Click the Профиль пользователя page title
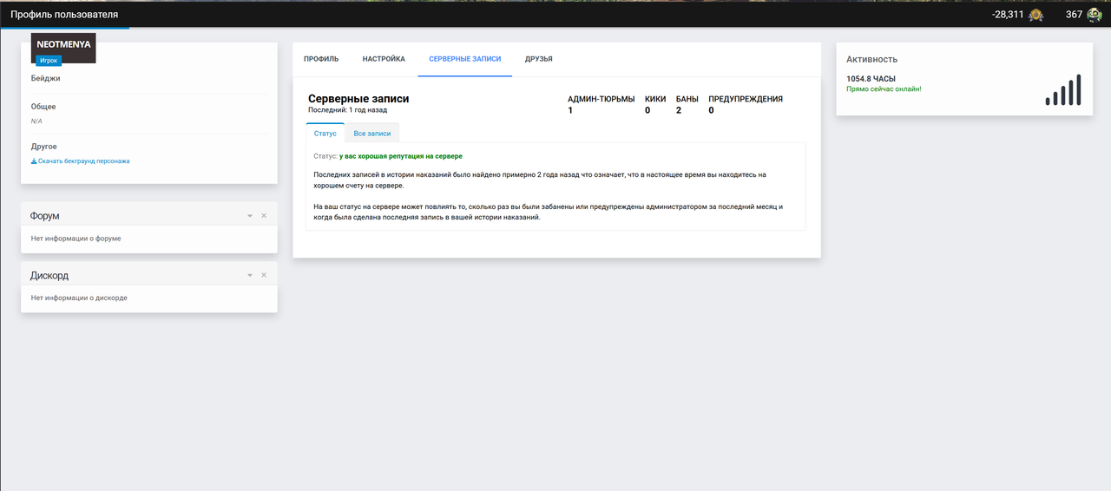The height and width of the screenshot is (491, 1111). [x=64, y=15]
